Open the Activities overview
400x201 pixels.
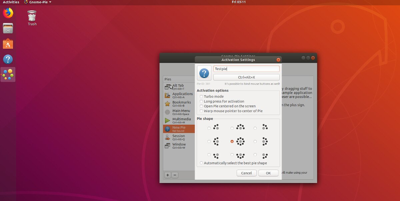click(x=11, y=2)
